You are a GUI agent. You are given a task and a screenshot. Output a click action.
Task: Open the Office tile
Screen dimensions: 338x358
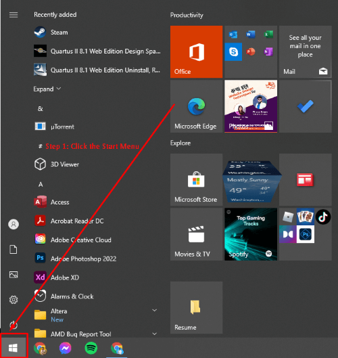(x=196, y=52)
